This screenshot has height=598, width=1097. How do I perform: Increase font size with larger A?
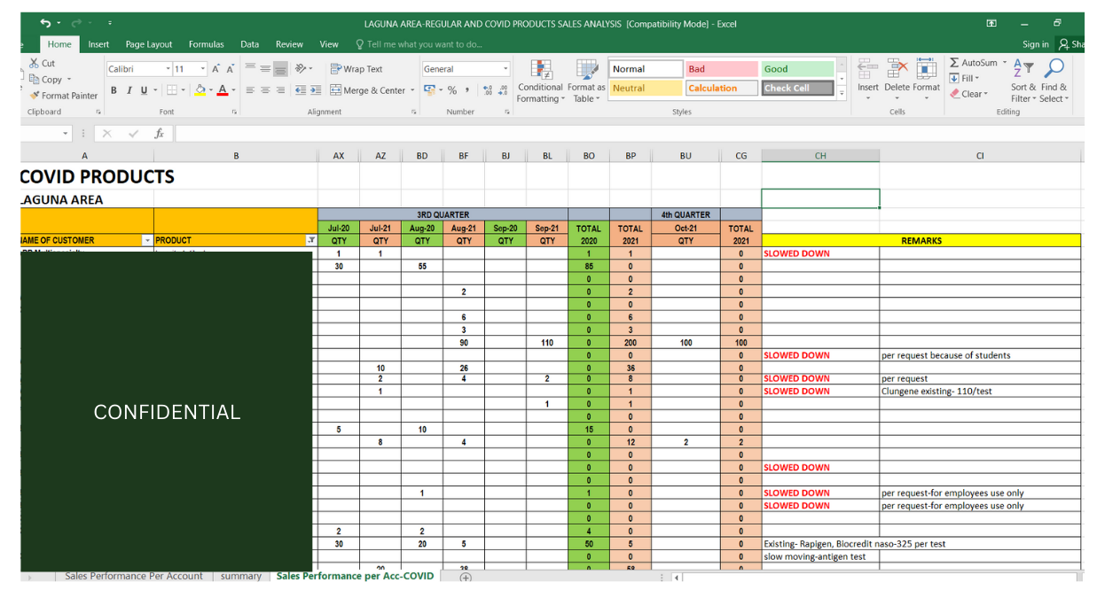point(216,68)
